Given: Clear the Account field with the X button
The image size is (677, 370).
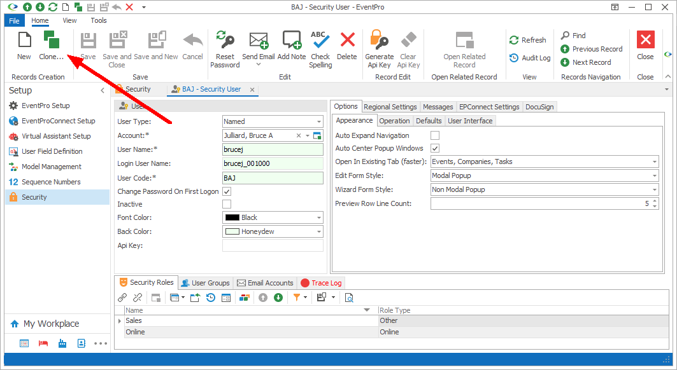Looking at the screenshot, I should pyautogui.click(x=298, y=135).
